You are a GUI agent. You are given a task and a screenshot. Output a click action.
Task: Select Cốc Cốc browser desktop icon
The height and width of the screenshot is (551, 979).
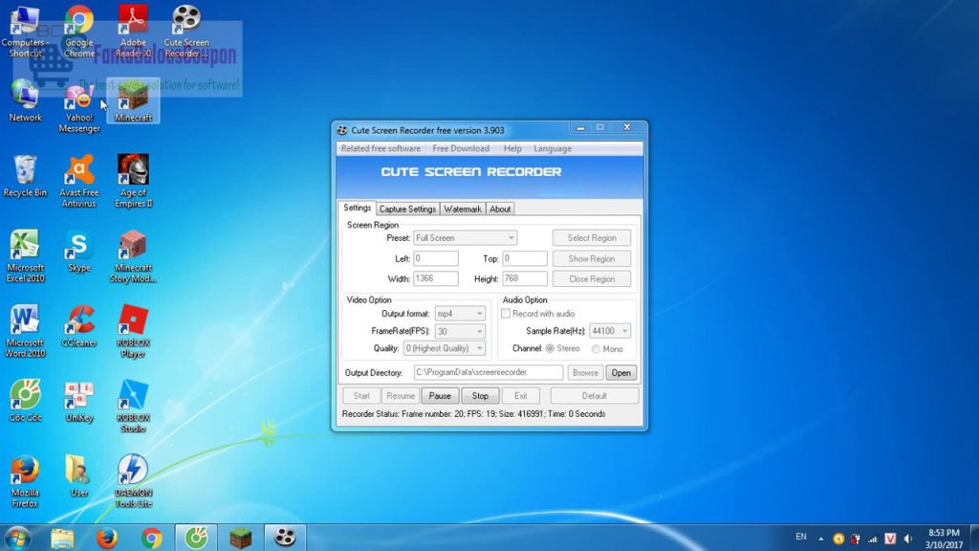(x=25, y=401)
